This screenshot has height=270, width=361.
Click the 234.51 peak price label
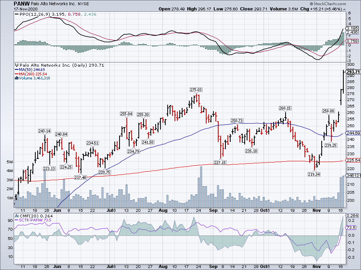point(93,143)
